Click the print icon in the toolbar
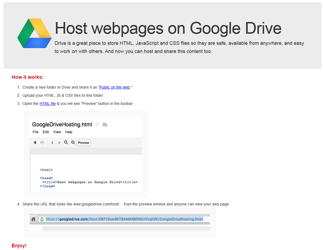This screenshot has width=324, height=250. pyautogui.click(x=42, y=143)
